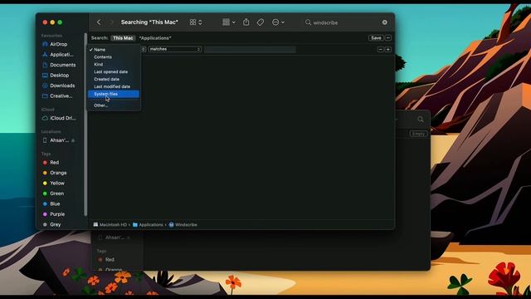Select the This Mac search scope
The image size is (531, 299).
(123, 38)
